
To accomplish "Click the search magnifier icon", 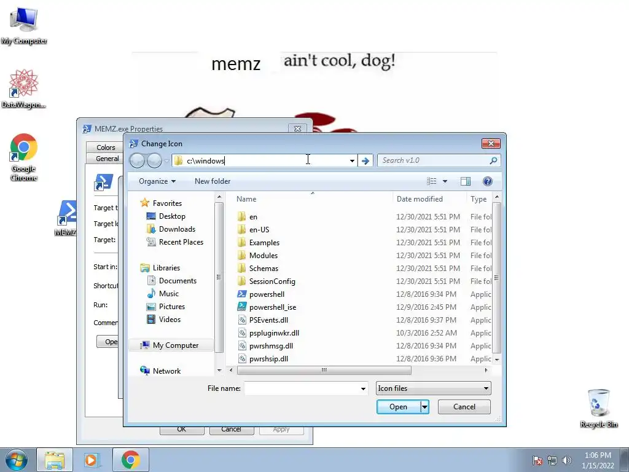I will [493, 160].
